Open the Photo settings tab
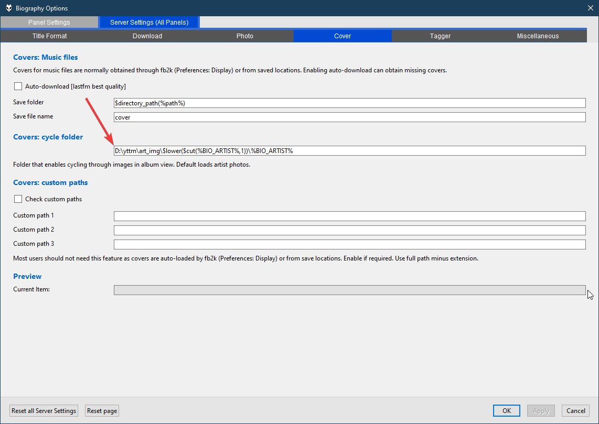Image resolution: width=599 pixels, height=424 pixels. coord(244,36)
